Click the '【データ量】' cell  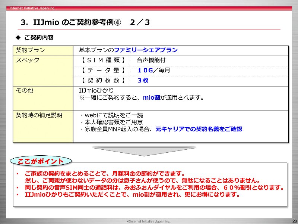[102, 71]
